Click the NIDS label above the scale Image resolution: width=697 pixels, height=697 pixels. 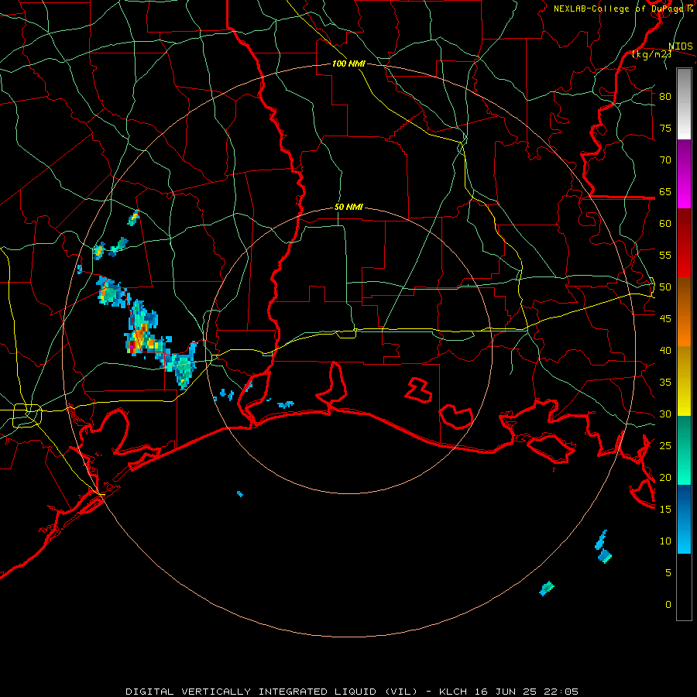pyautogui.click(x=681, y=46)
